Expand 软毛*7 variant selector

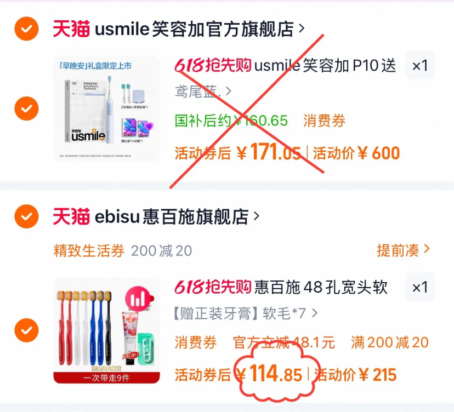point(246,313)
